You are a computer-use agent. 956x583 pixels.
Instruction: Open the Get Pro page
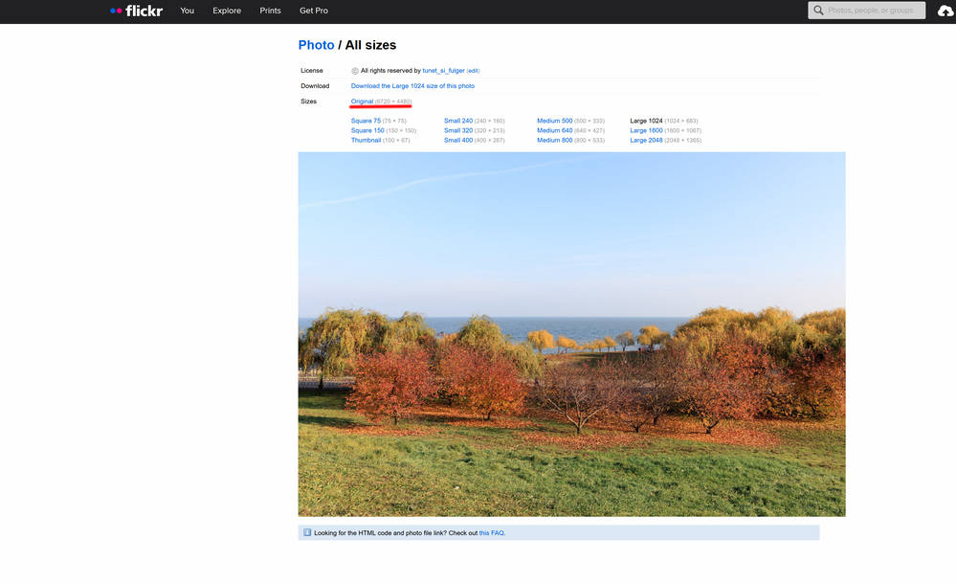pos(314,11)
